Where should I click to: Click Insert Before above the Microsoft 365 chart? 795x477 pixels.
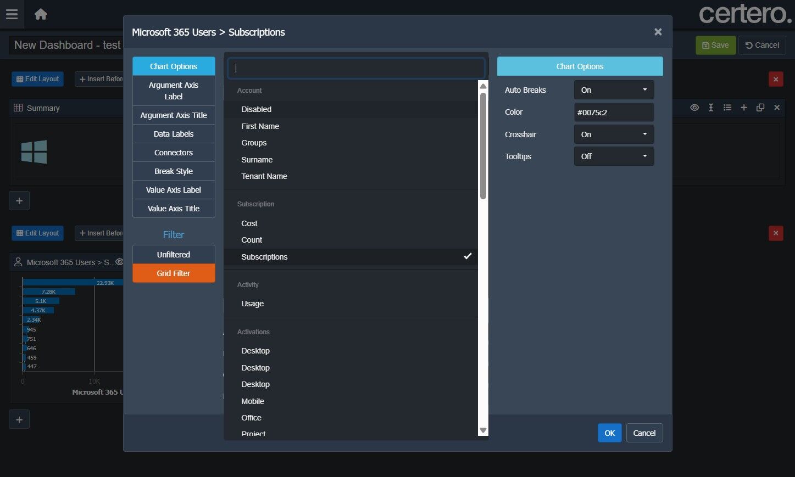pyautogui.click(x=99, y=233)
